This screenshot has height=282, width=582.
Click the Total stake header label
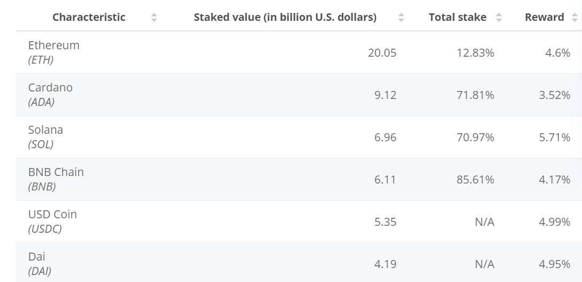pos(457,18)
